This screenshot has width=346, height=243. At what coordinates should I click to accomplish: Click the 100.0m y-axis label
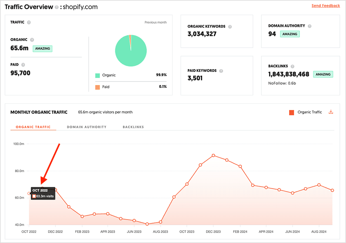pos(19,144)
